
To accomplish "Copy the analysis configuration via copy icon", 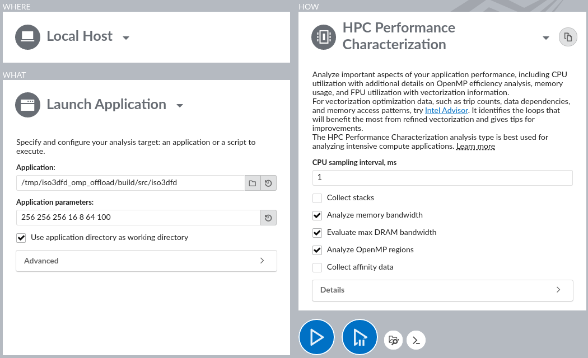I will click(568, 36).
